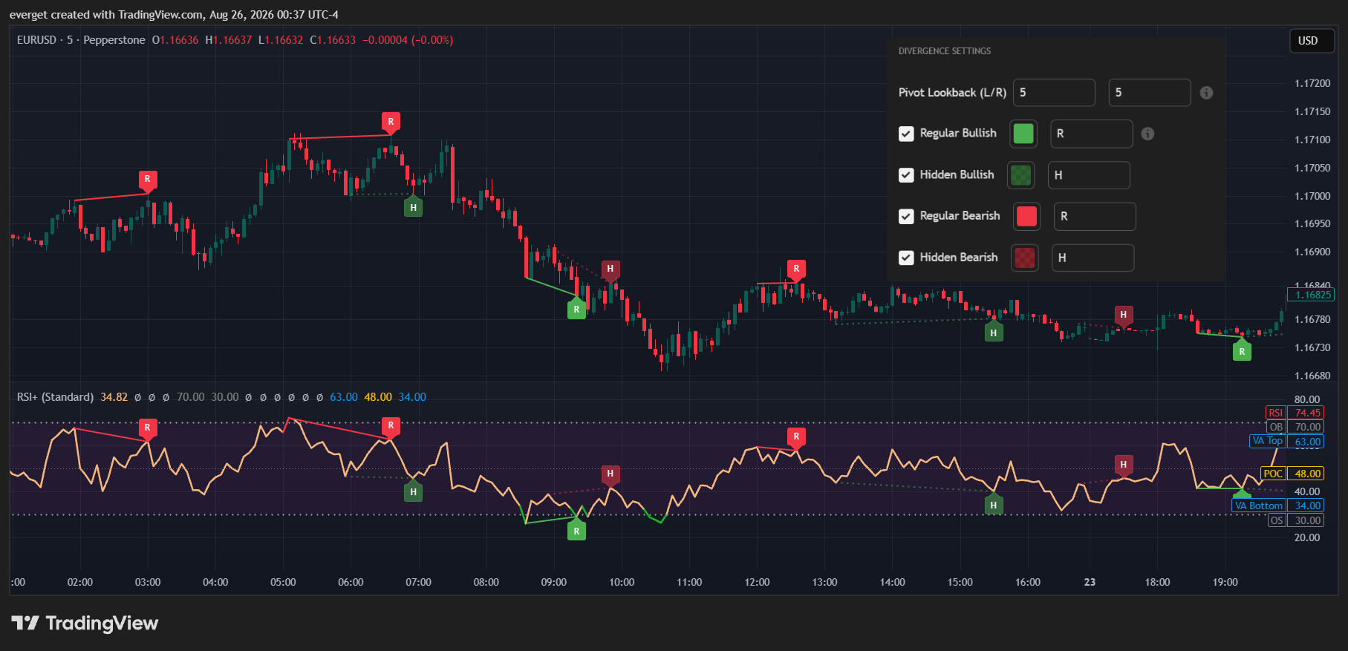Screen dimensions: 1348x651
Task: Click the EURUSD · 5 · Pepperstone legend title
Action: [x=81, y=40]
